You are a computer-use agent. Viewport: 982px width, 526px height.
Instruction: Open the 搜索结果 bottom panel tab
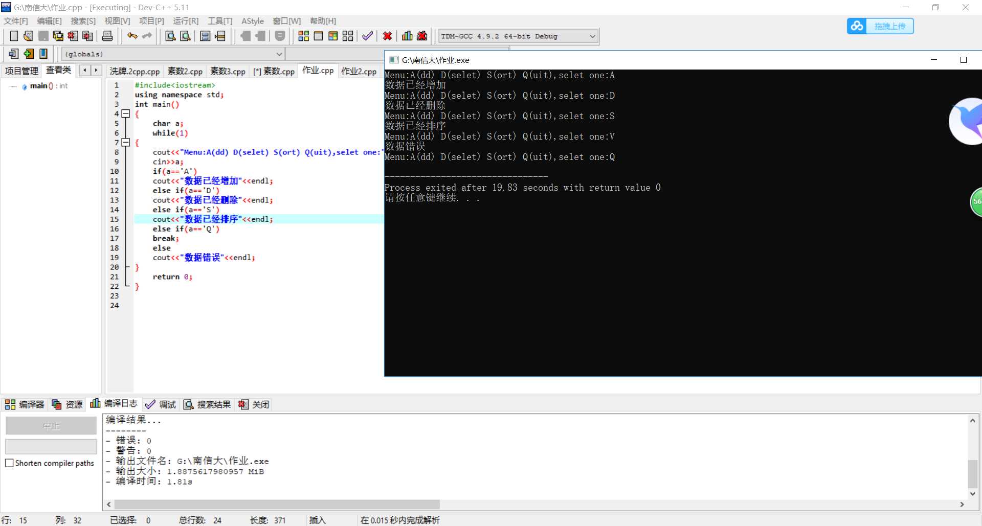tap(207, 404)
